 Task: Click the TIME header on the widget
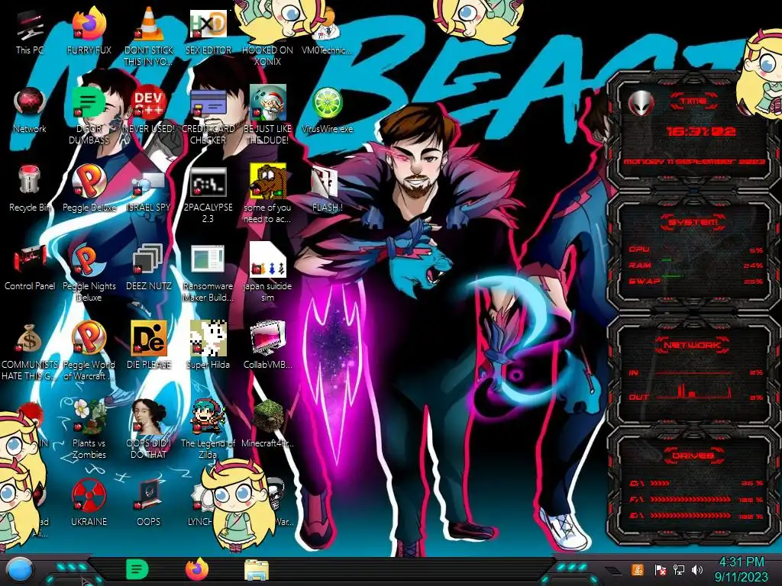click(x=693, y=101)
